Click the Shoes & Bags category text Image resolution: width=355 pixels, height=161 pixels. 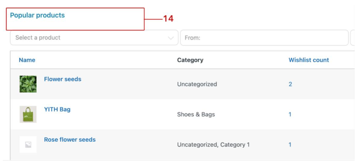coord(196,114)
